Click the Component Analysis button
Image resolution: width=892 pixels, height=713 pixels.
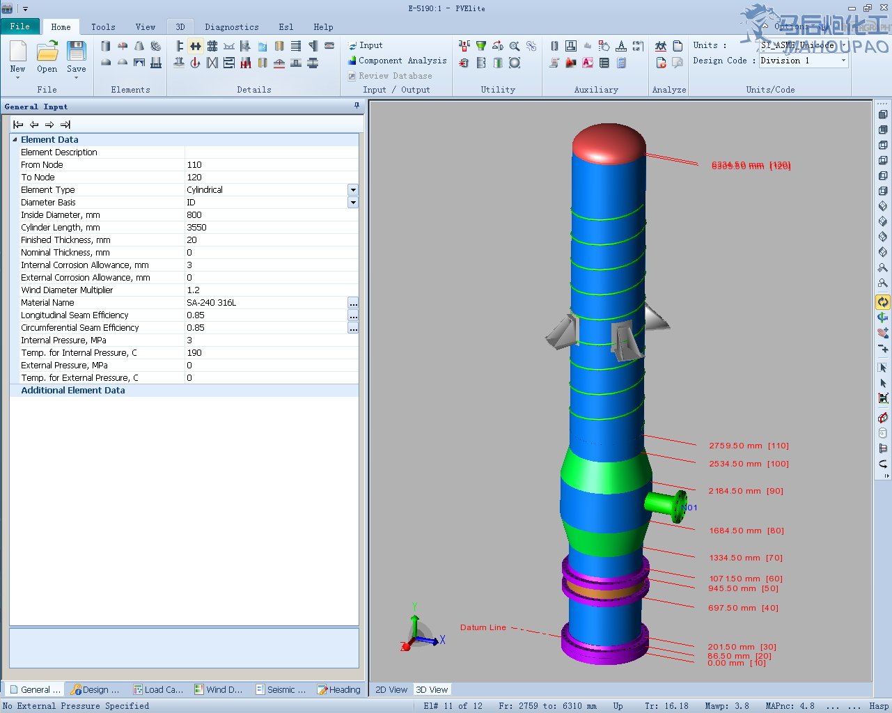click(398, 61)
